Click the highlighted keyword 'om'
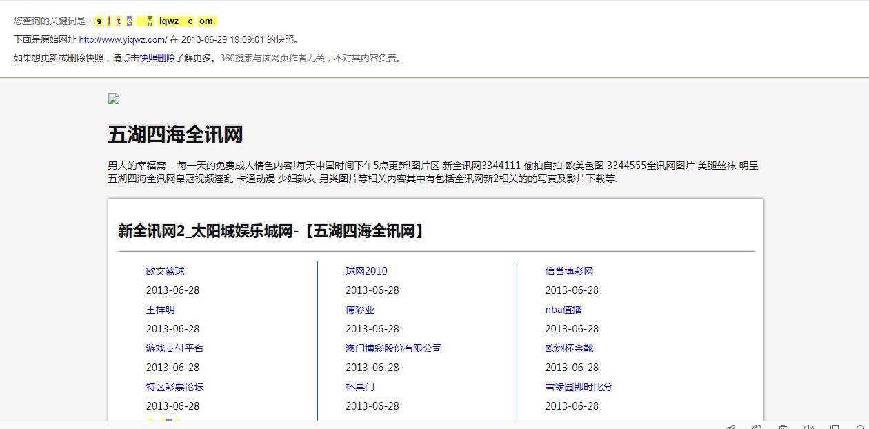 click(x=206, y=21)
